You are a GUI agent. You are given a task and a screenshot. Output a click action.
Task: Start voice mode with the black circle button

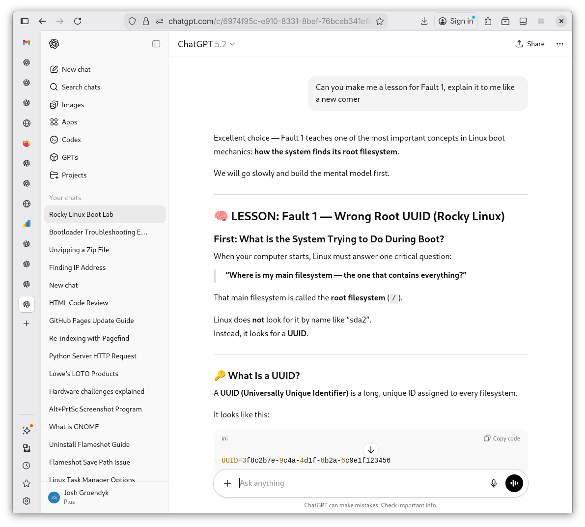click(x=514, y=483)
